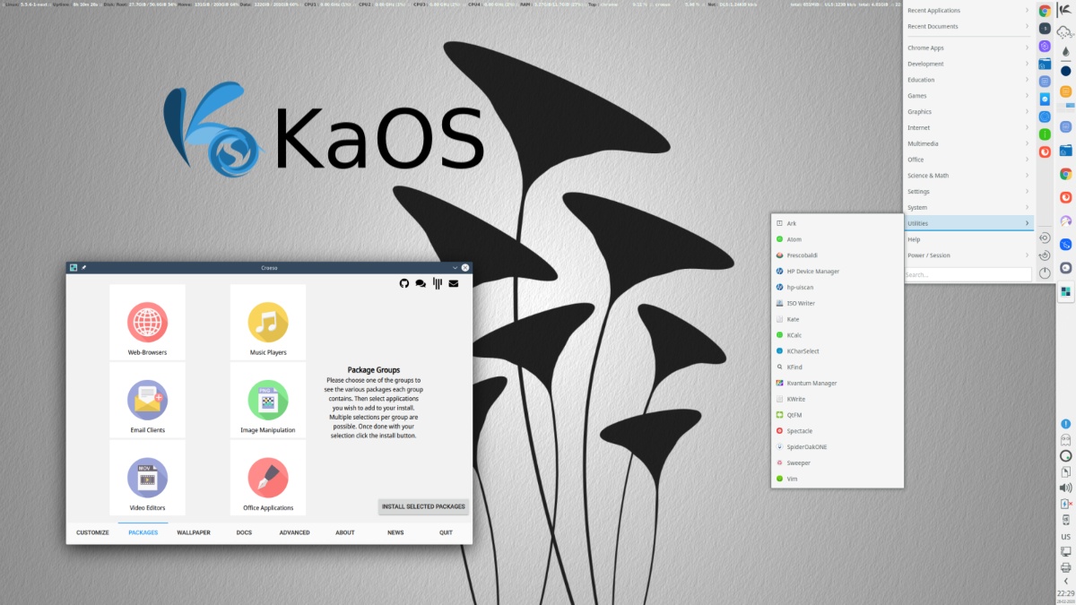The width and height of the screenshot is (1076, 605).
Task: Launch SpiderOakONE
Action: 837,447
